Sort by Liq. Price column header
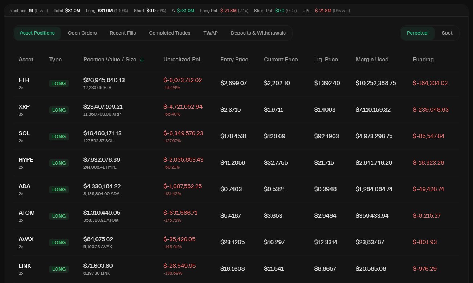 pos(326,60)
